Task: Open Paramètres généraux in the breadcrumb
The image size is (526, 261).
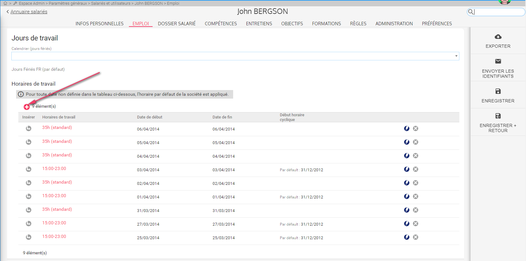Action: click(x=68, y=3)
